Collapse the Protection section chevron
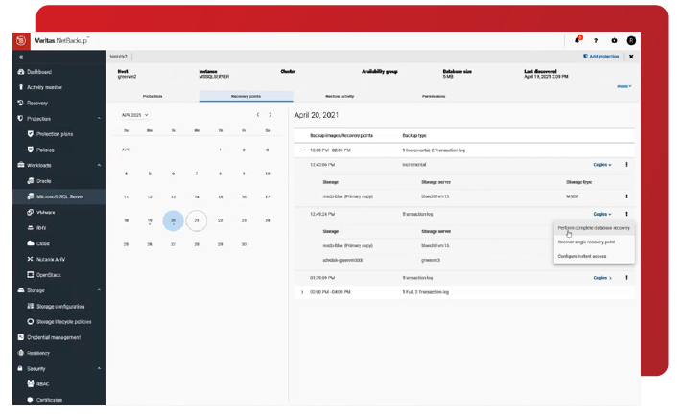Screen dimensions: 684x415 click(x=99, y=119)
